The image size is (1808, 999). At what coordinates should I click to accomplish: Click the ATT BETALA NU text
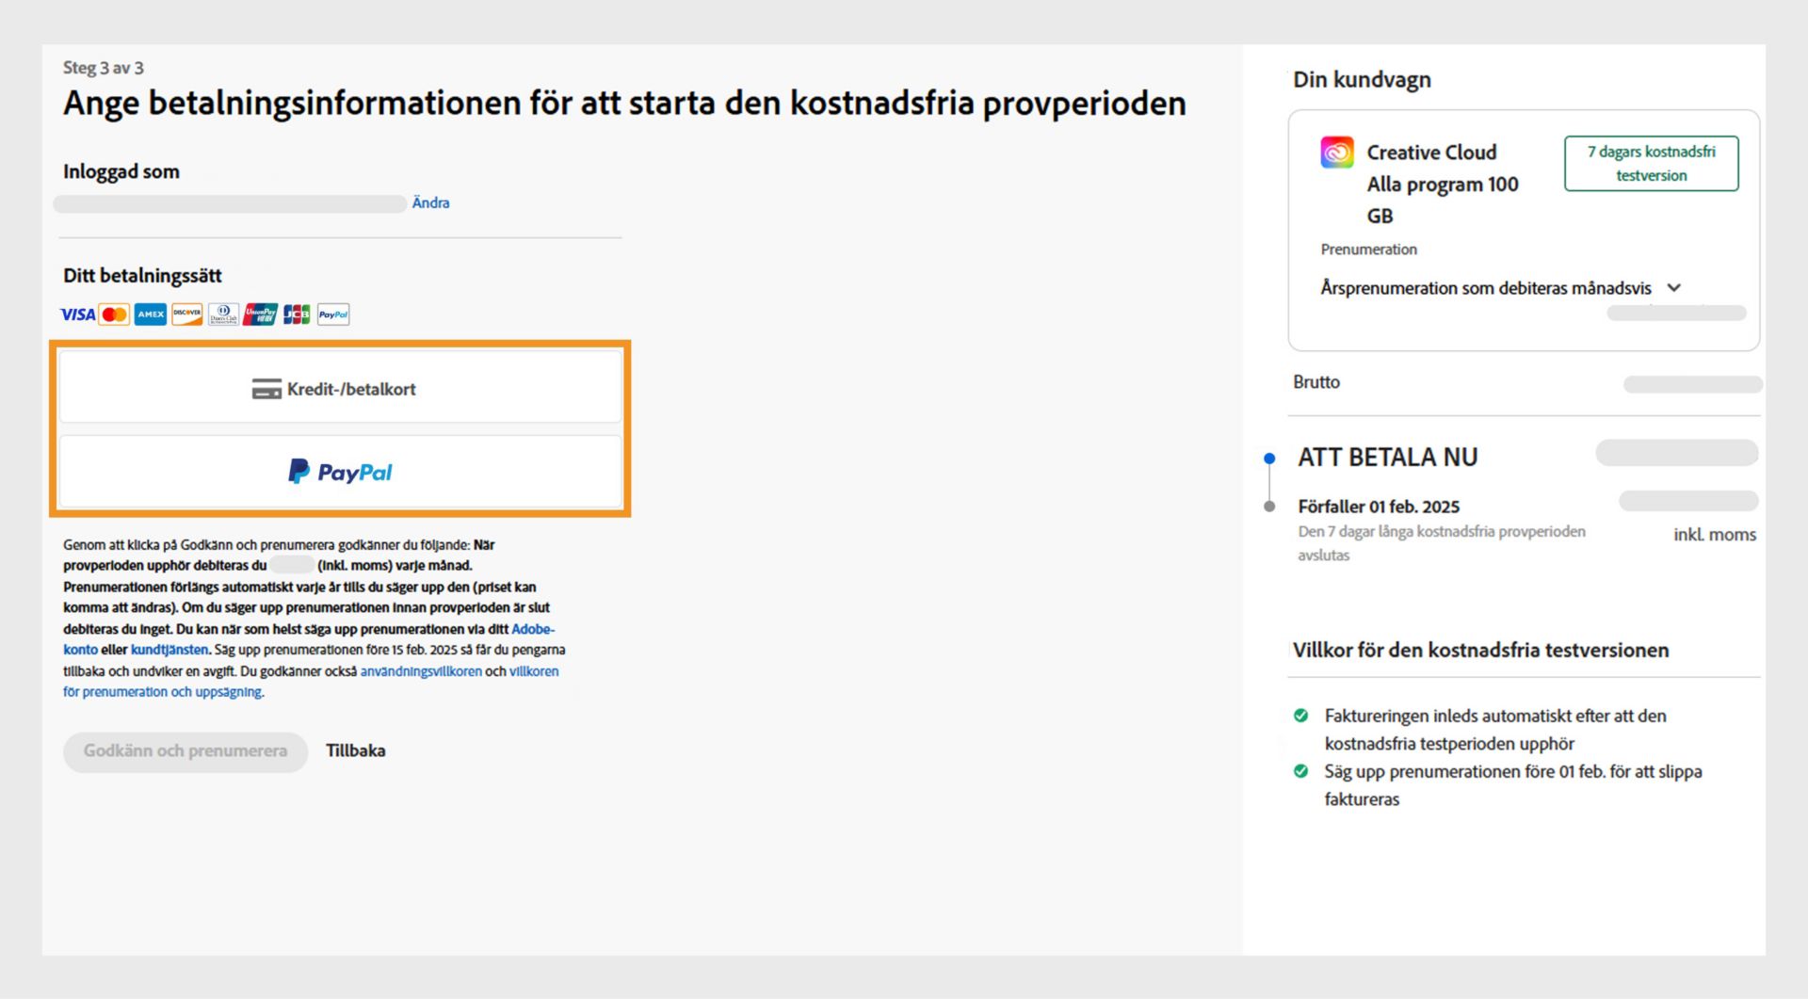tap(1388, 458)
